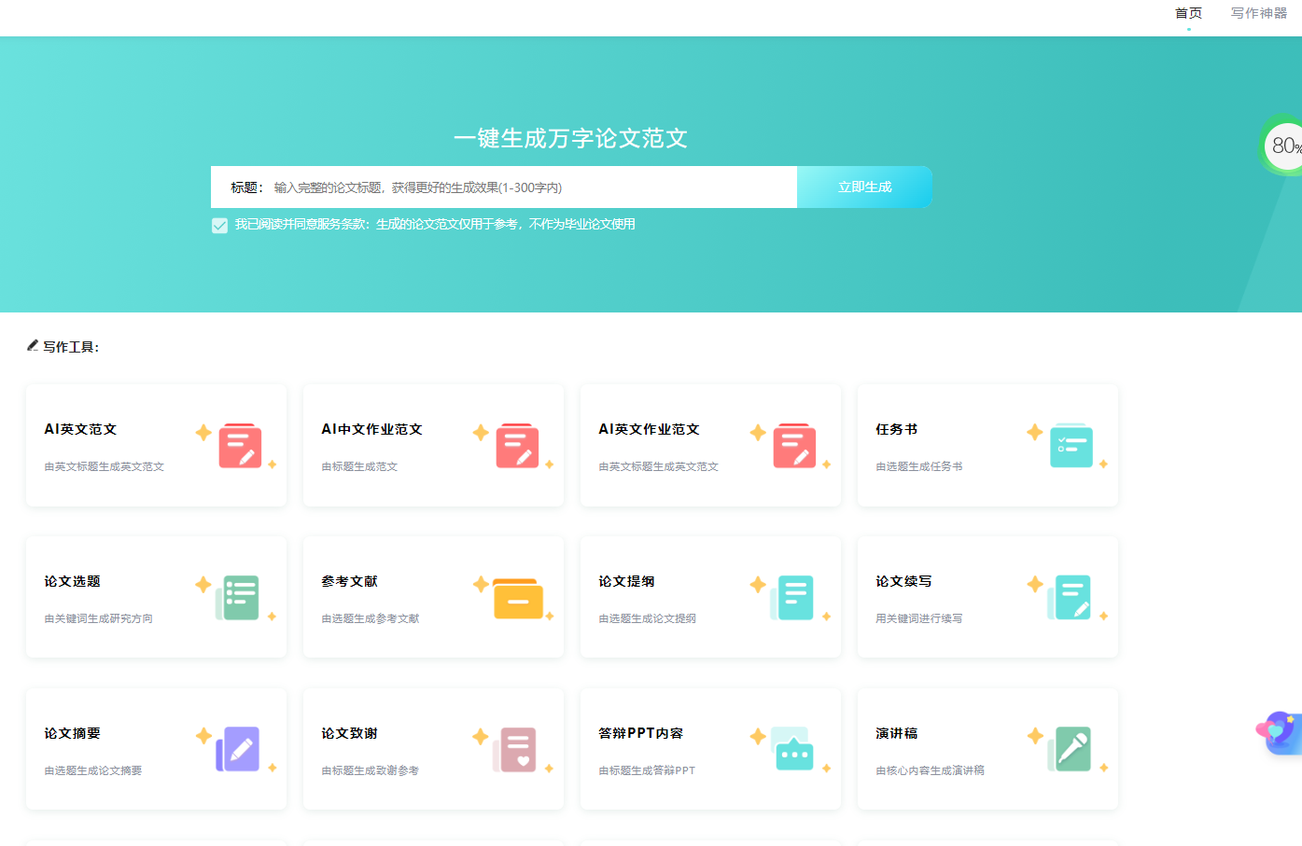Click the 一键生成万字论文范文 heading
Screen dimensions: 1302x846
[570, 138]
